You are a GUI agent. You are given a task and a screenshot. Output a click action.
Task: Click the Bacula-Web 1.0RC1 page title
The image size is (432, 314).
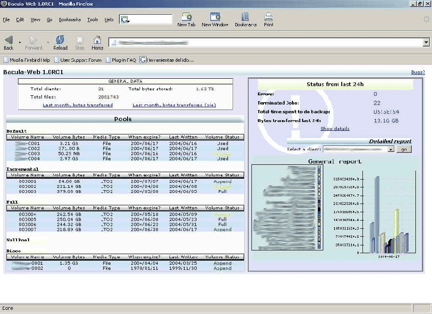33,72
